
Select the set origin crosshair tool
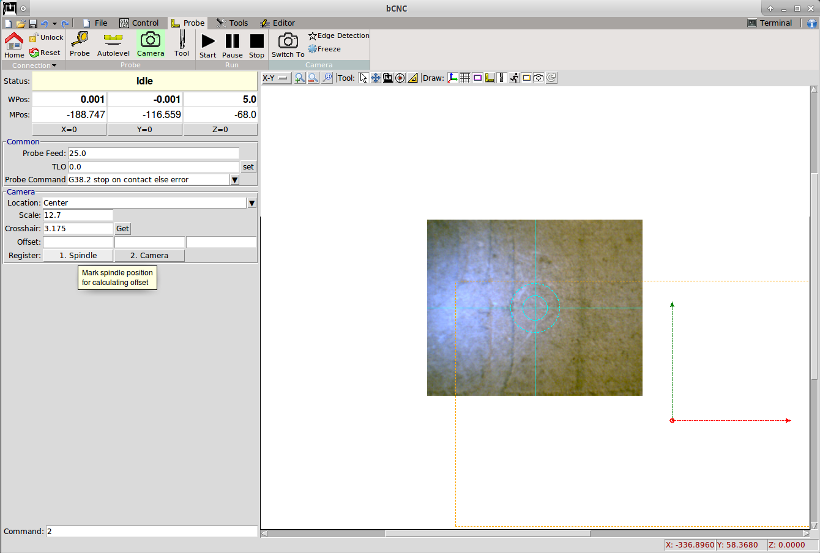point(400,78)
